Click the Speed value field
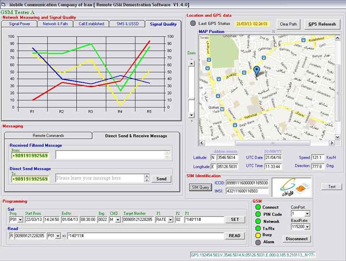346x261 pixels. coord(317,157)
